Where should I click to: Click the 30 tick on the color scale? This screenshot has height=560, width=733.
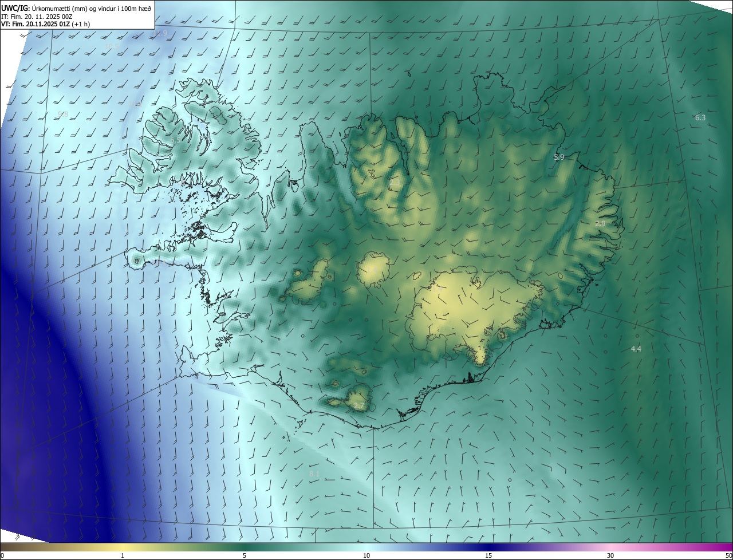(610, 555)
